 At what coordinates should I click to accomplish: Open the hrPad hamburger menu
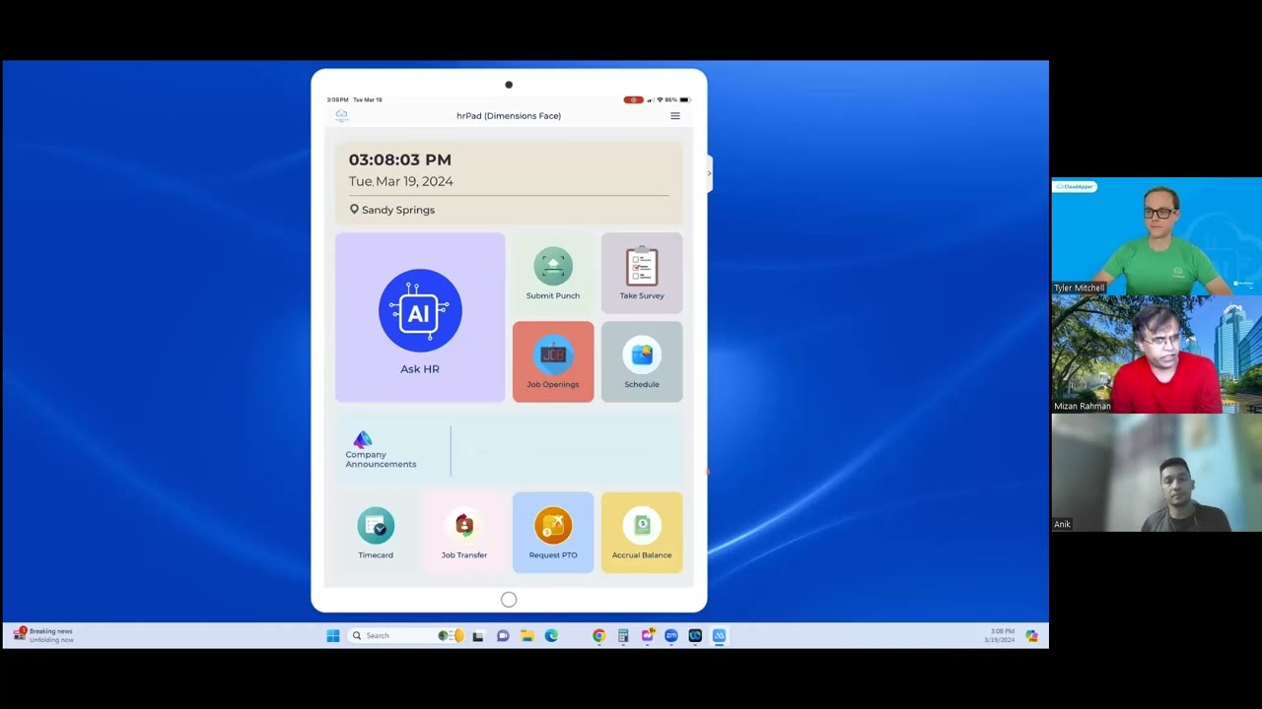(x=675, y=115)
